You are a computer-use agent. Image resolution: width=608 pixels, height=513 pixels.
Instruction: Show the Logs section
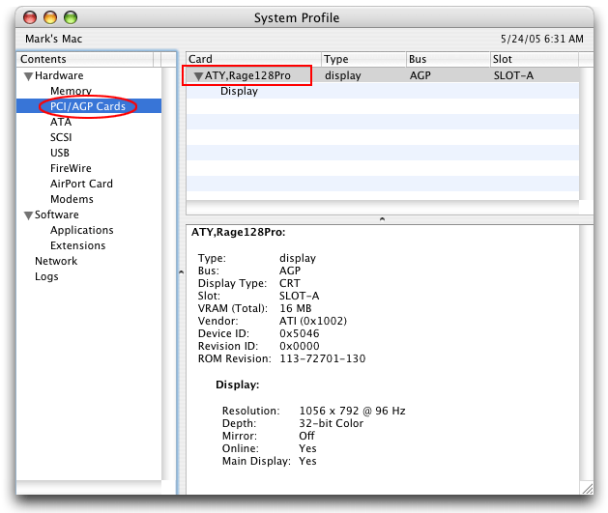(x=46, y=276)
